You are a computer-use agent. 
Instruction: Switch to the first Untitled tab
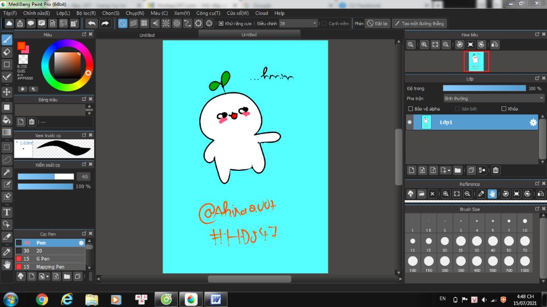pos(147,35)
